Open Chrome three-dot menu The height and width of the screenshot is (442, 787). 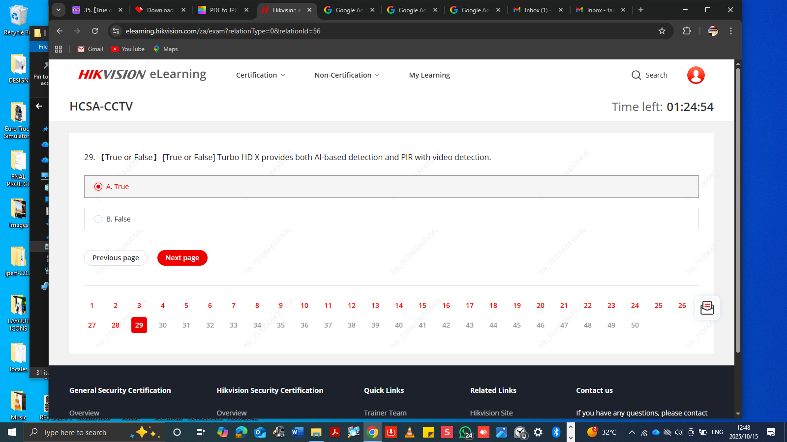731,31
